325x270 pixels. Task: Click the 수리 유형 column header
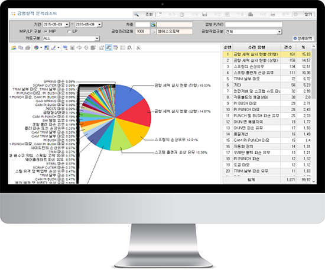(x=256, y=47)
